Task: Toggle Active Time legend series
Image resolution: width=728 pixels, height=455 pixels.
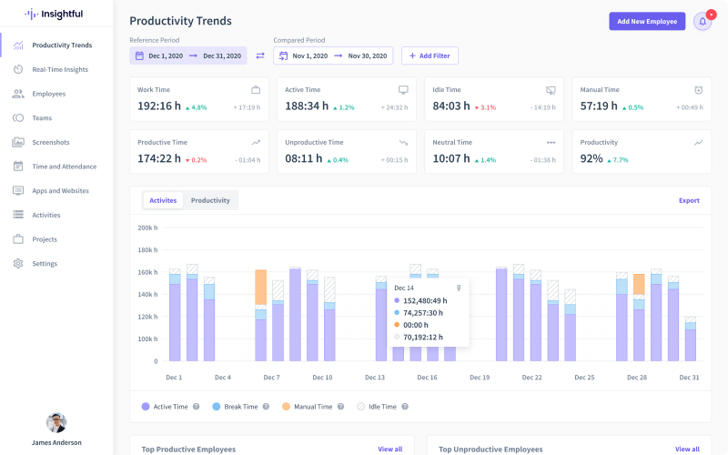Action: tap(167, 407)
